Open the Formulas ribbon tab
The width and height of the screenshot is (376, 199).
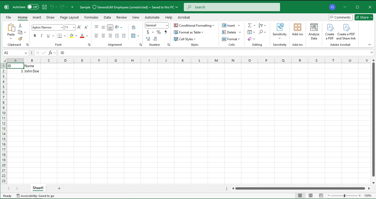pyautogui.click(x=91, y=17)
